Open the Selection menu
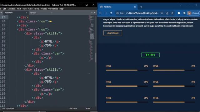200x112 pixels. pos(12,9)
